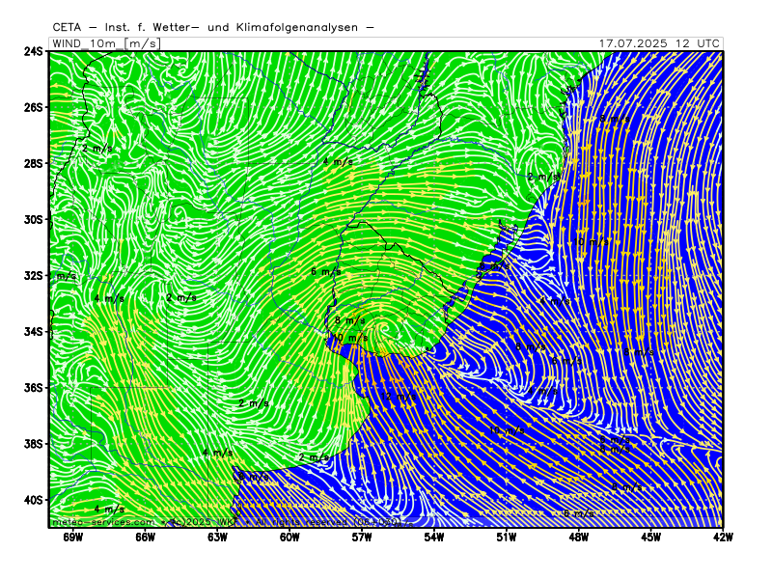The width and height of the screenshot is (772, 579).
Task: Select the 54W longitude label
Action: (433, 538)
